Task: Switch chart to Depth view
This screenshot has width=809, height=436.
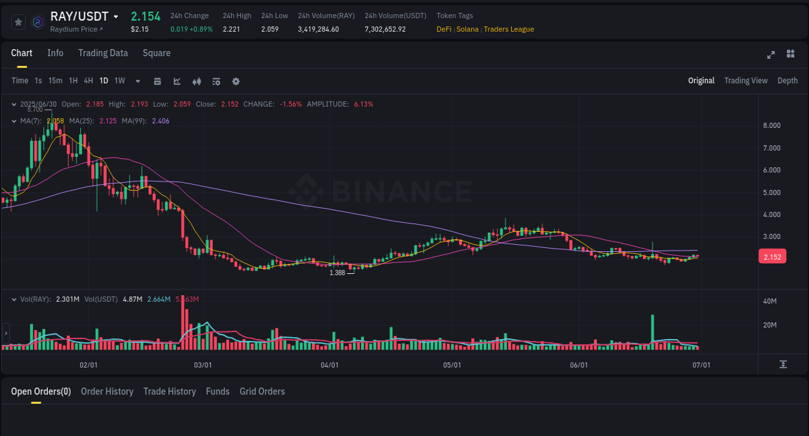Action: [787, 81]
